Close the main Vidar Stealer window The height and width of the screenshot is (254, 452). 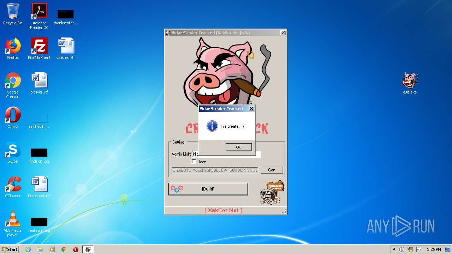click(x=283, y=33)
